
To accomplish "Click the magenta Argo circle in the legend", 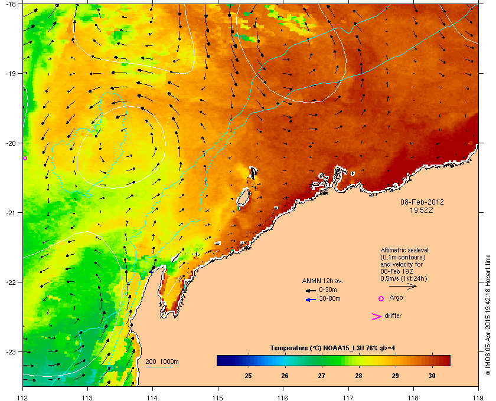I will (x=381, y=298).
